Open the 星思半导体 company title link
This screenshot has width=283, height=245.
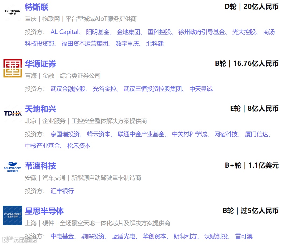[x=44, y=211]
